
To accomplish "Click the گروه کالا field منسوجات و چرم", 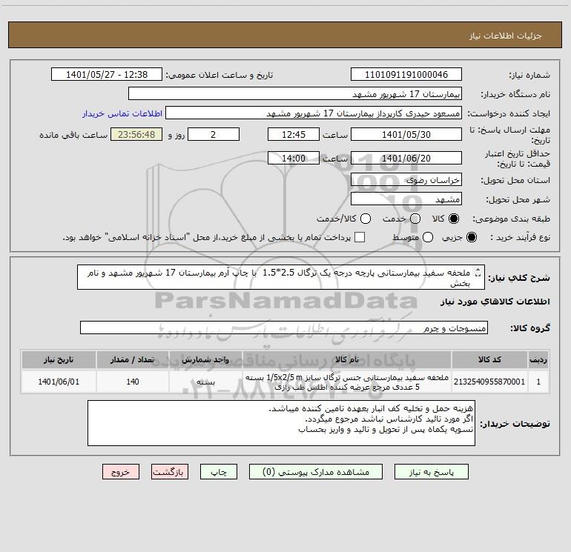I will click(x=284, y=327).
